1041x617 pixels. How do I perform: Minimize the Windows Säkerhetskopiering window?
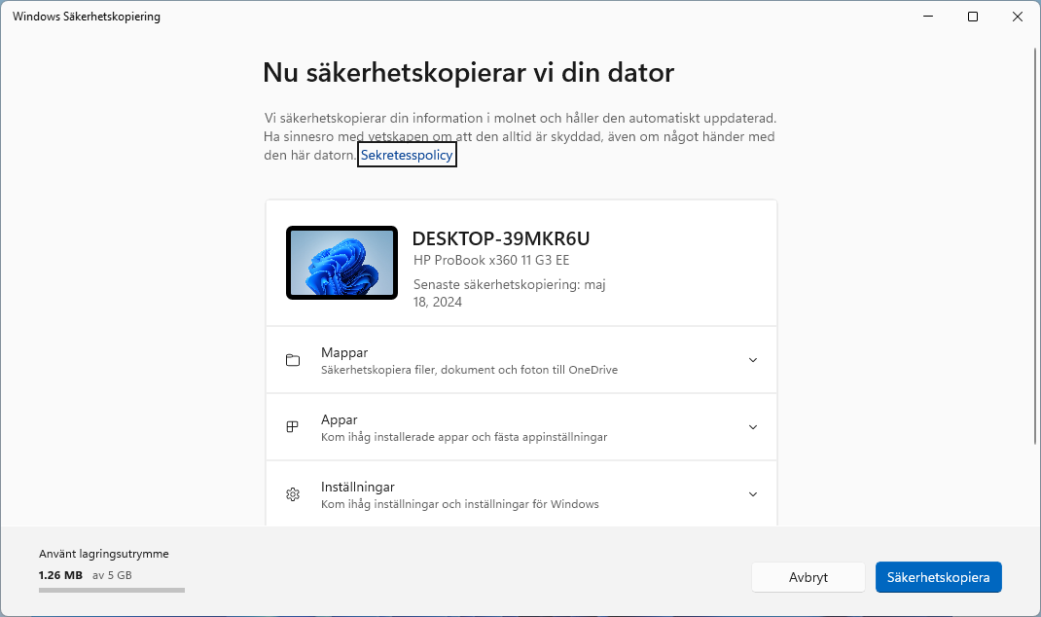927,17
